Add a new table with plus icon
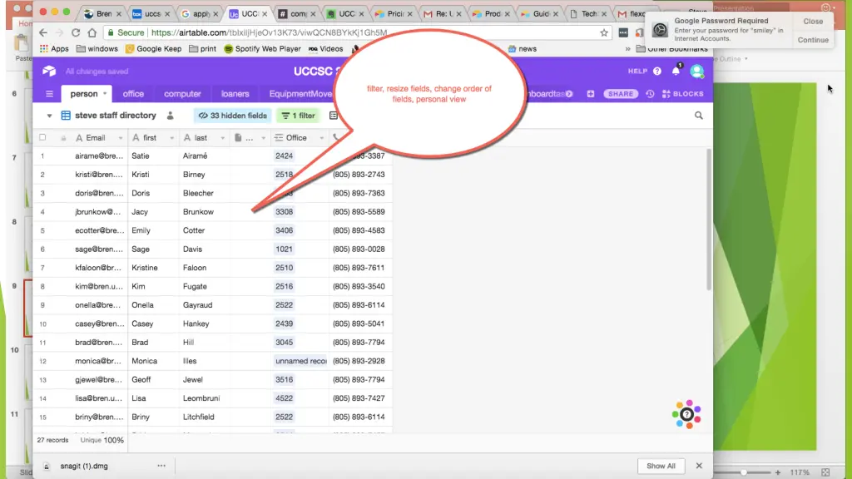The width and height of the screenshot is (852, 479). pyautogui.click(x=591, y=94)
